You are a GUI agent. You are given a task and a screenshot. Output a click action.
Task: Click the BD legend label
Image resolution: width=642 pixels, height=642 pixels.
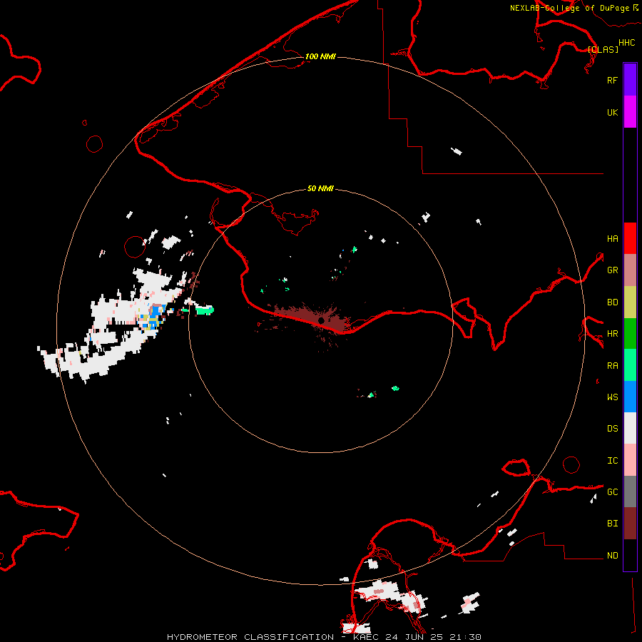[x=612, y=302]
